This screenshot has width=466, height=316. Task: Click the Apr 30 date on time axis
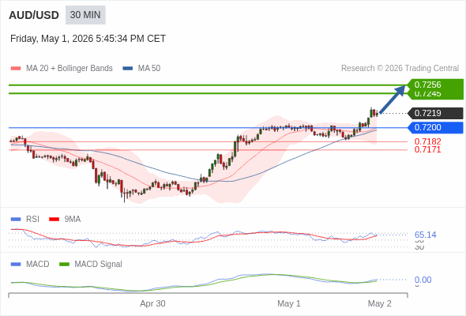click(152, 303)
